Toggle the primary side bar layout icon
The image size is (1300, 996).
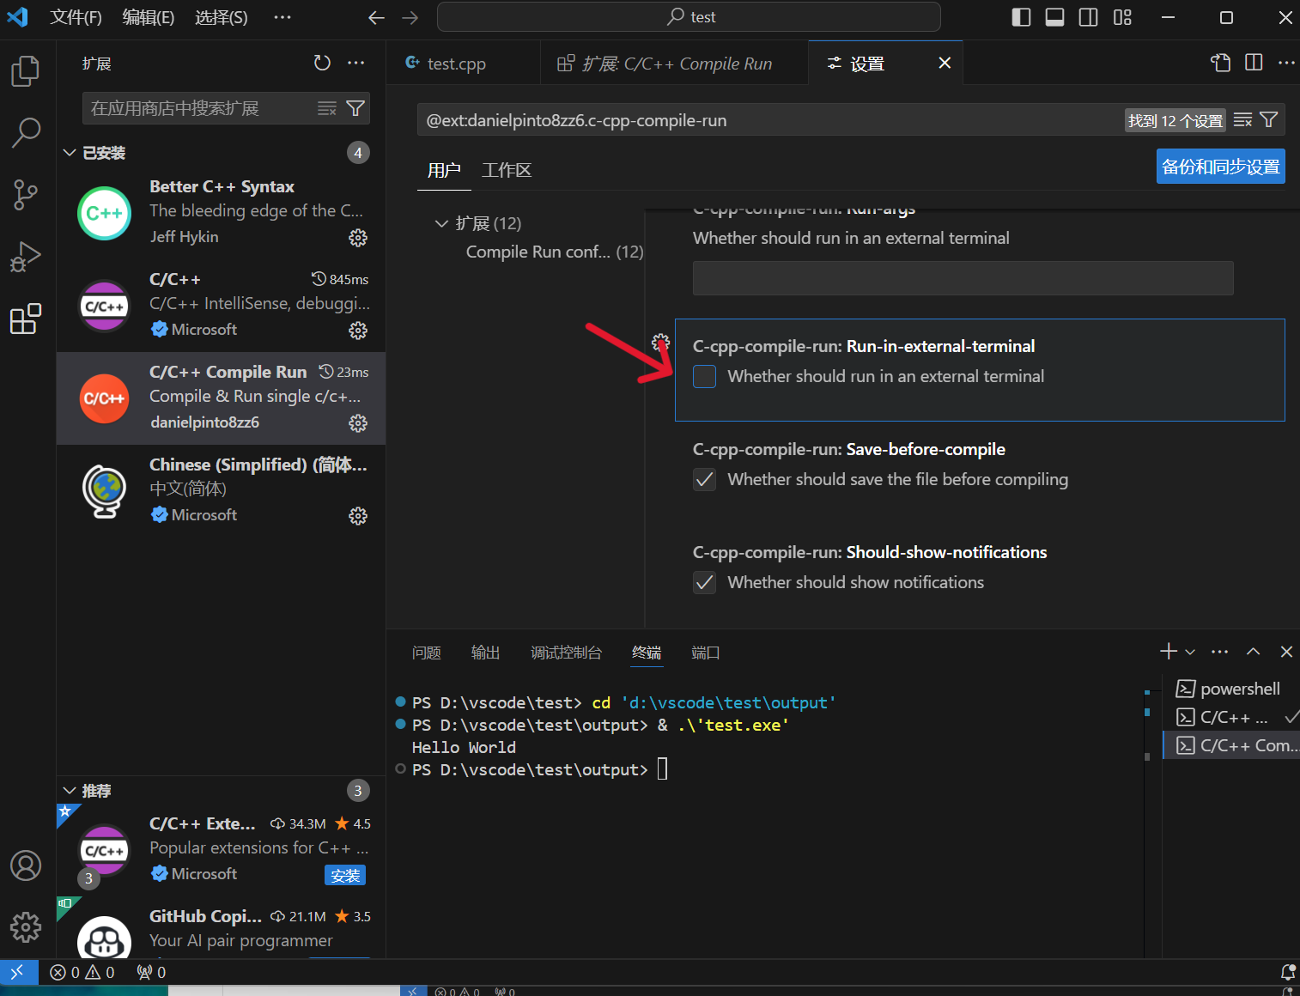pyautogui.click(x=1021, y=17)
